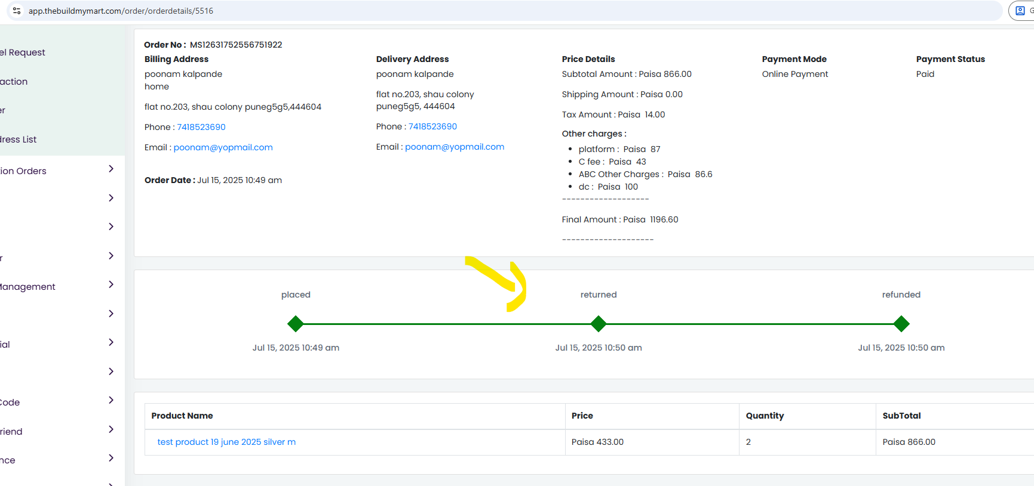Screen dimensions: 1034x486
Task: Expand the 'riend' sidebar chevron
Action: (x=111, y=429)
